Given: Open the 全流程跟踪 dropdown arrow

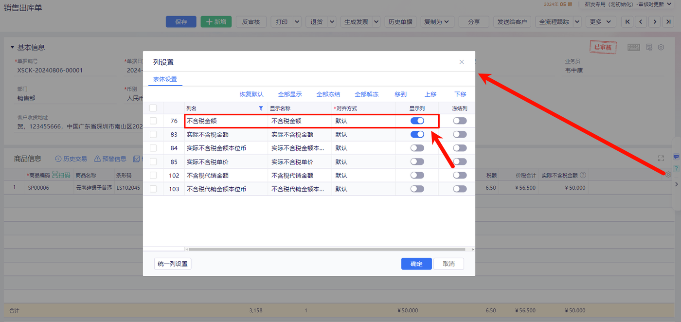Looking at the screenshot, I should [577, 22].
